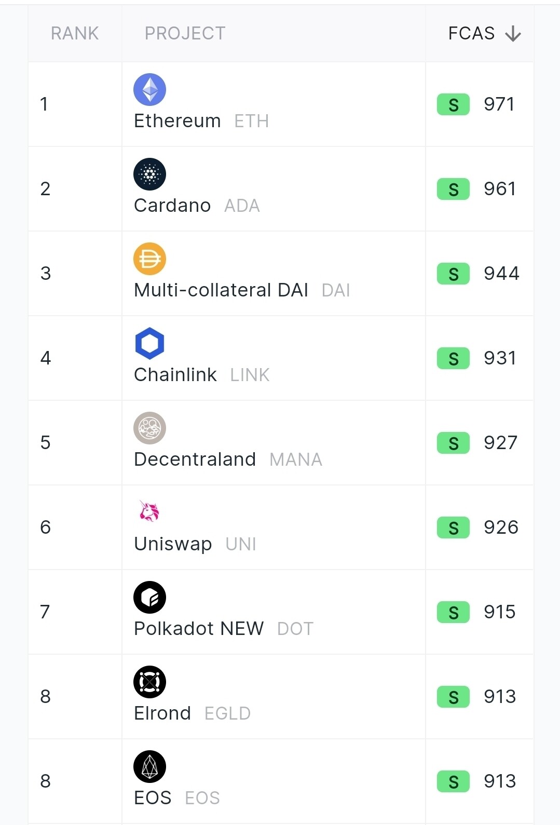Click the Cardano logo icon
Image resolution: width=560 pixels, height=825 pixels.
pos(149,174)
